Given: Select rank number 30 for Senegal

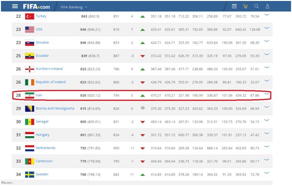Looking at the screenshot, I should point(18,122).
